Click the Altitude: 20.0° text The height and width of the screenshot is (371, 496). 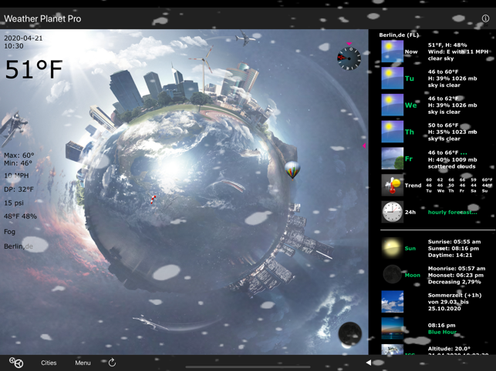tap(449, 349)
